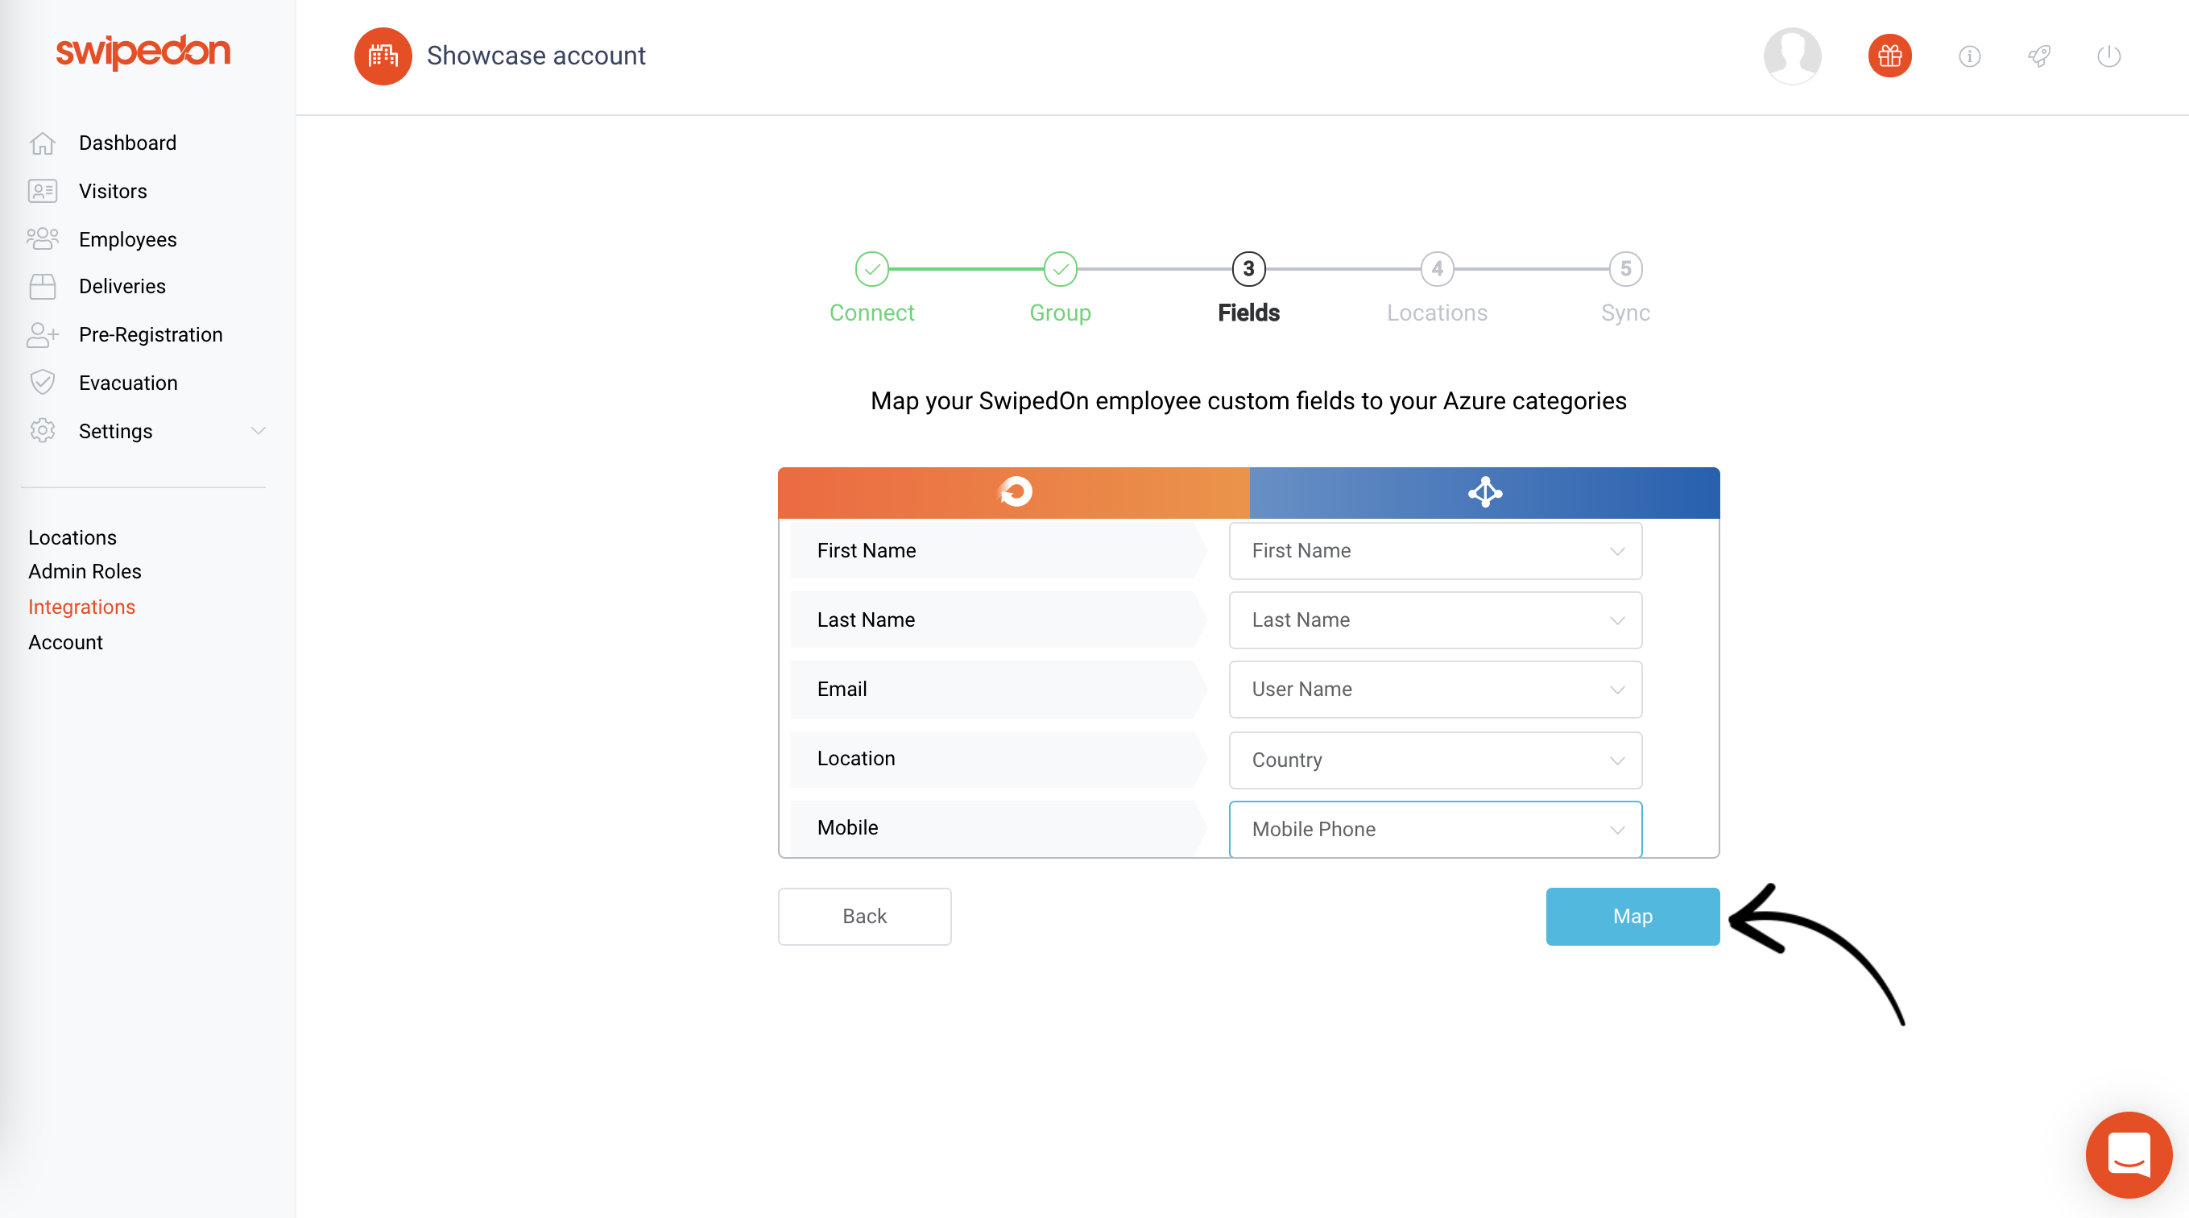The width and height of the screenshot is (2189, 1218).
Task: Open the Mobile Phone dropdown
Action: point(1435,829)
